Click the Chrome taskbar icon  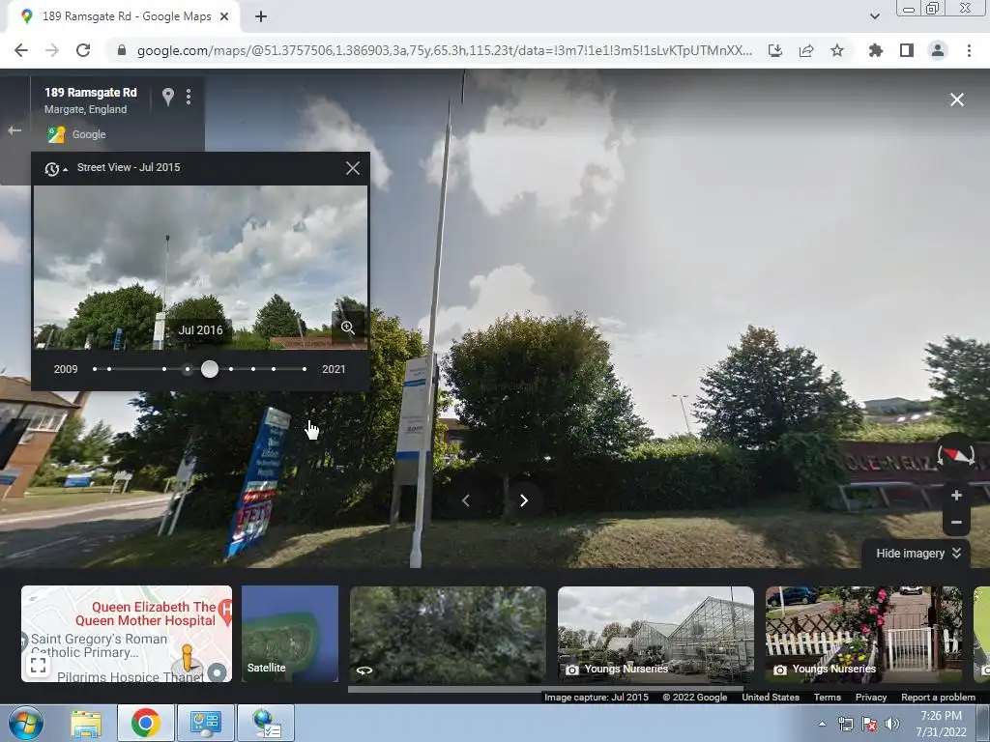145,723
